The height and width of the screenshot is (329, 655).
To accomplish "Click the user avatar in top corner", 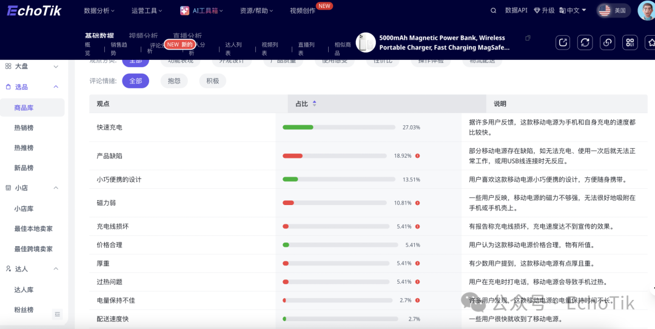I will coord(647,10).
